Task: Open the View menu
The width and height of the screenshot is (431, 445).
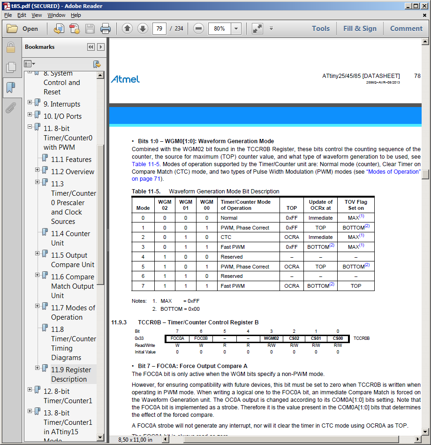Action: coord(37,15)
